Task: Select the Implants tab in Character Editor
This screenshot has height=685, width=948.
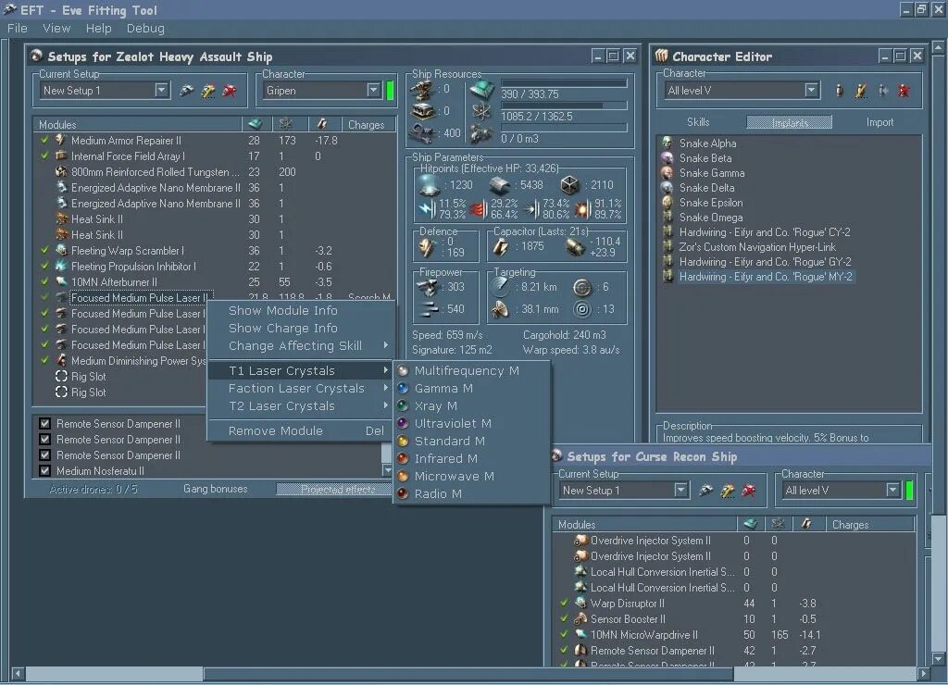Action: 790,122
